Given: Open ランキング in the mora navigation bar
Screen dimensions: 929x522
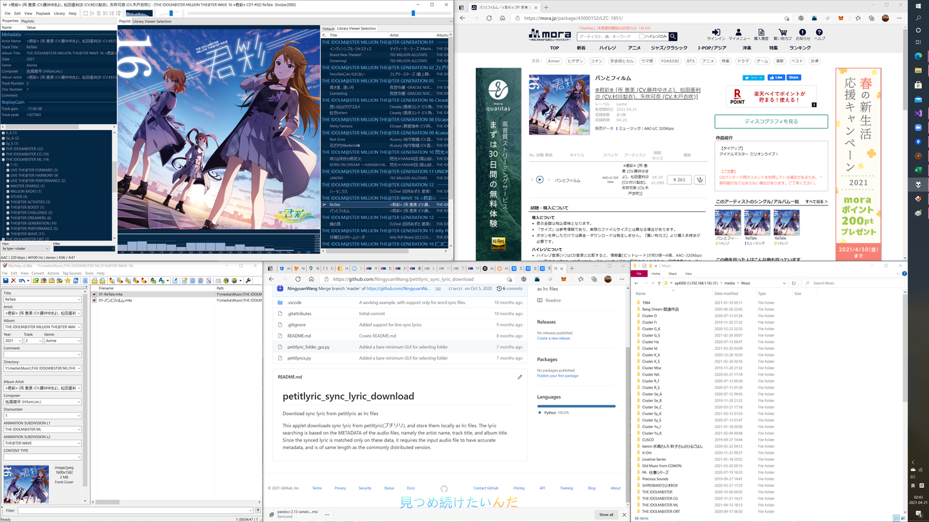Looking at the screenshot, I should pos(800,48).
